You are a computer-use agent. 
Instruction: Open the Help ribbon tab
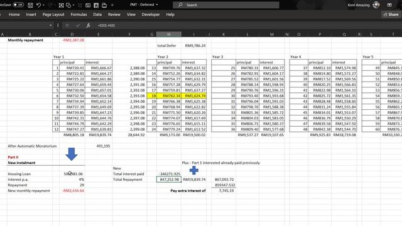(170, 14)
